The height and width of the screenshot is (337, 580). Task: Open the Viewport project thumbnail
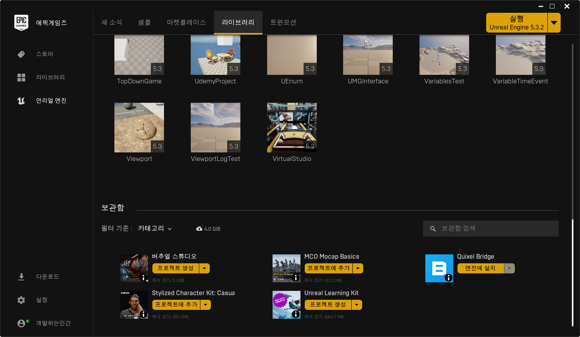tap(139, 128)
